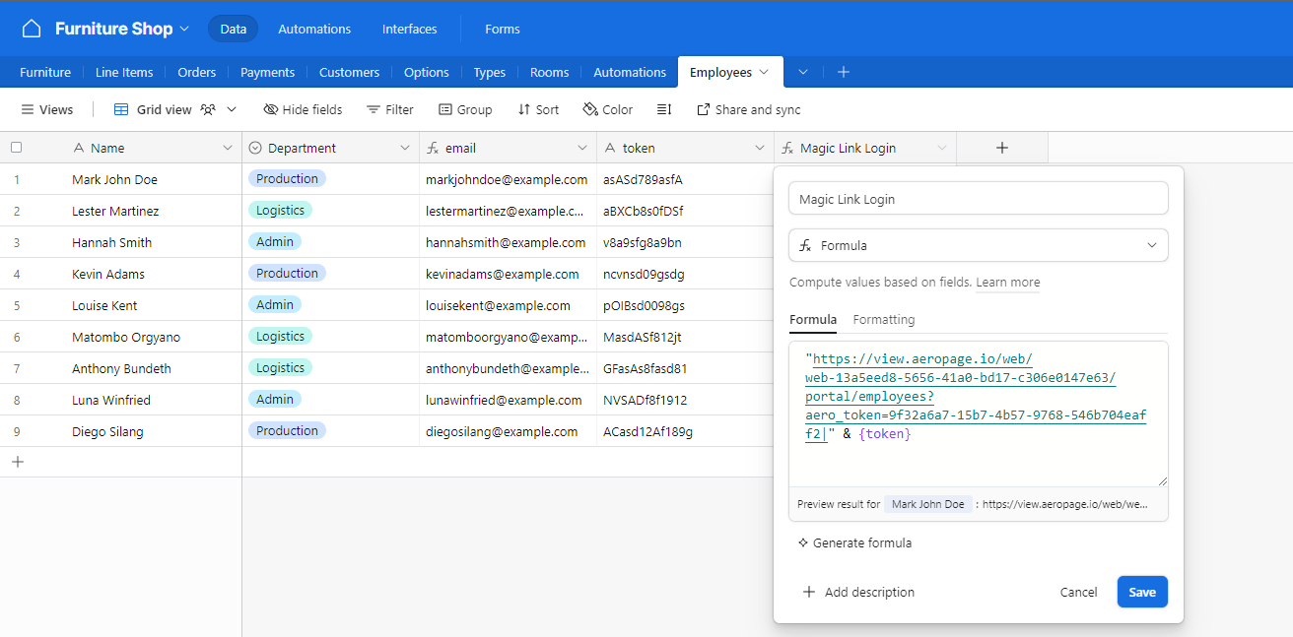Expand the Formula field type dropdown
Image resolution: width=1293 pixels, height=637 pixels.
[978, 245]
